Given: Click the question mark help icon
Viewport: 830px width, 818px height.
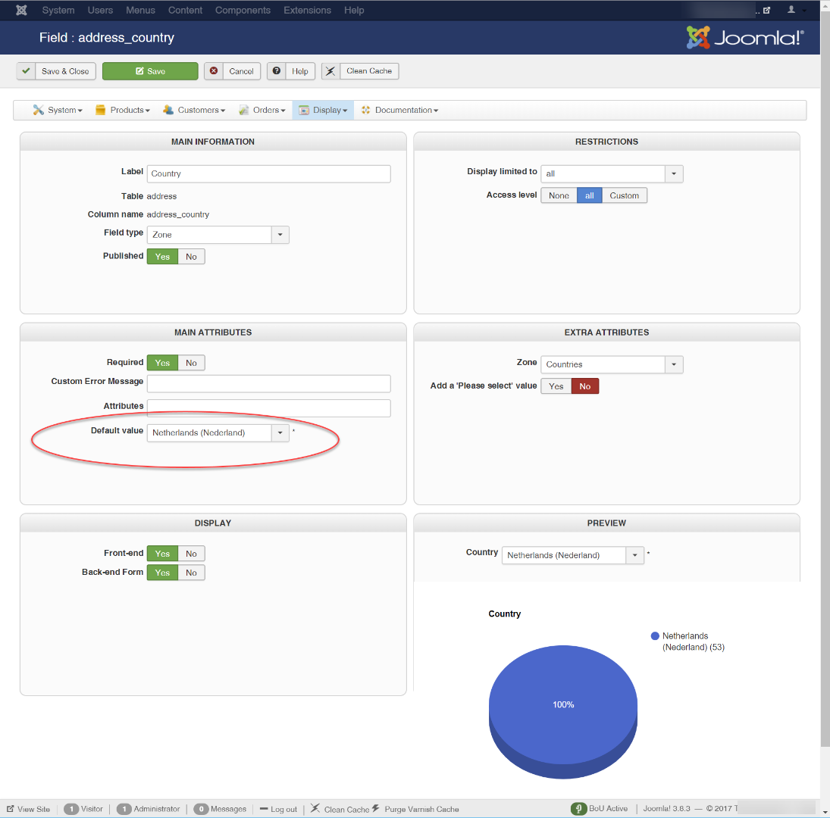Looking at the screenshot, I should tap(277, 71).
